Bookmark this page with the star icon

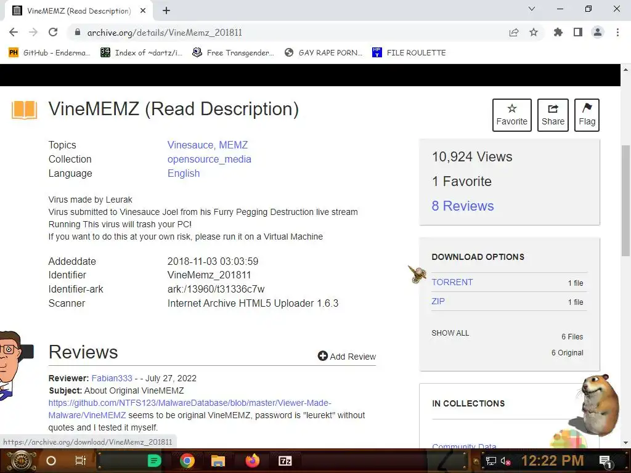(x=533, y=32)
